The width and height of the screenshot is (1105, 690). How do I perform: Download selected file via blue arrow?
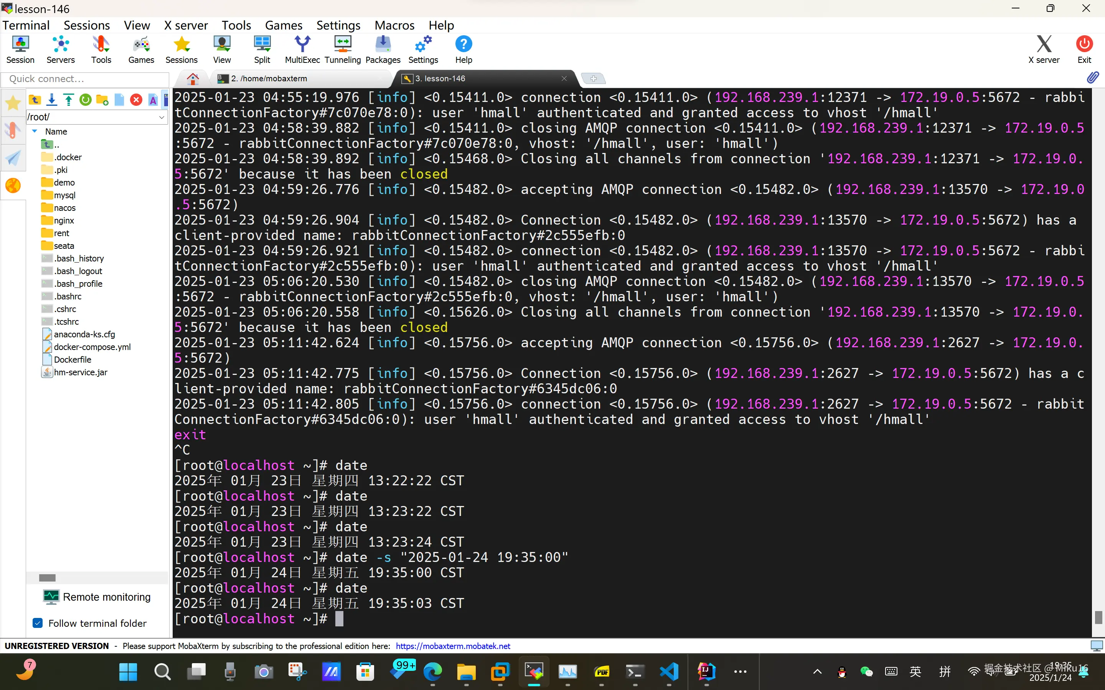(51, 100)
